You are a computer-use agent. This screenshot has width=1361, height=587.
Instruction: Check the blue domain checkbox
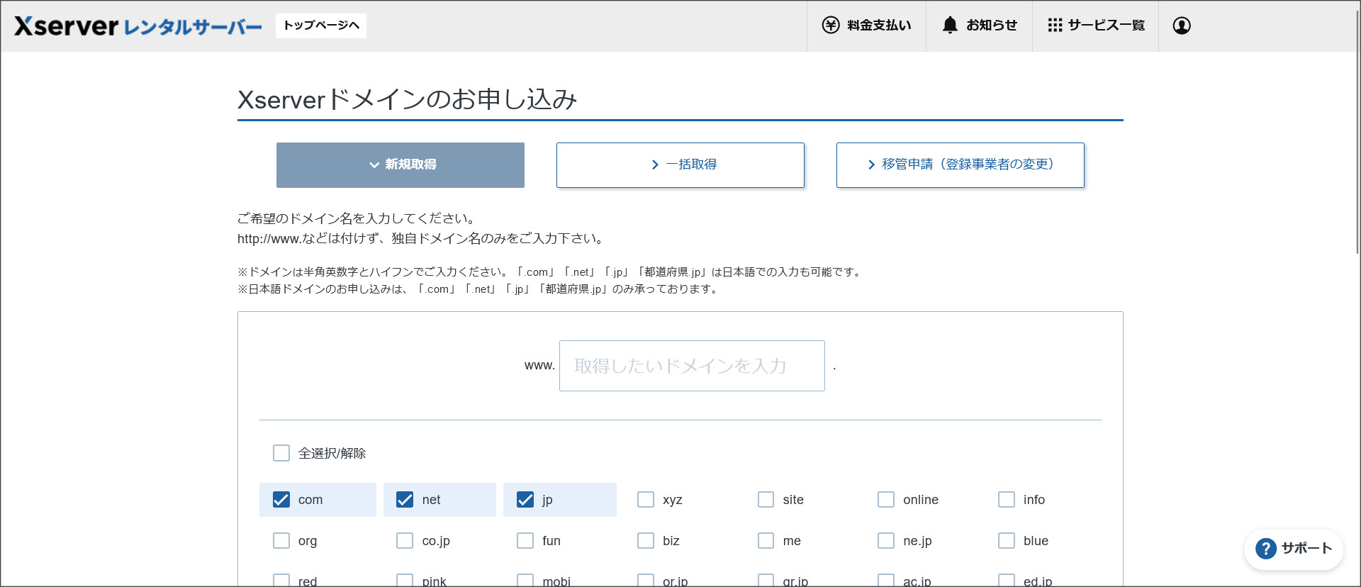(x=1007, y=541)
